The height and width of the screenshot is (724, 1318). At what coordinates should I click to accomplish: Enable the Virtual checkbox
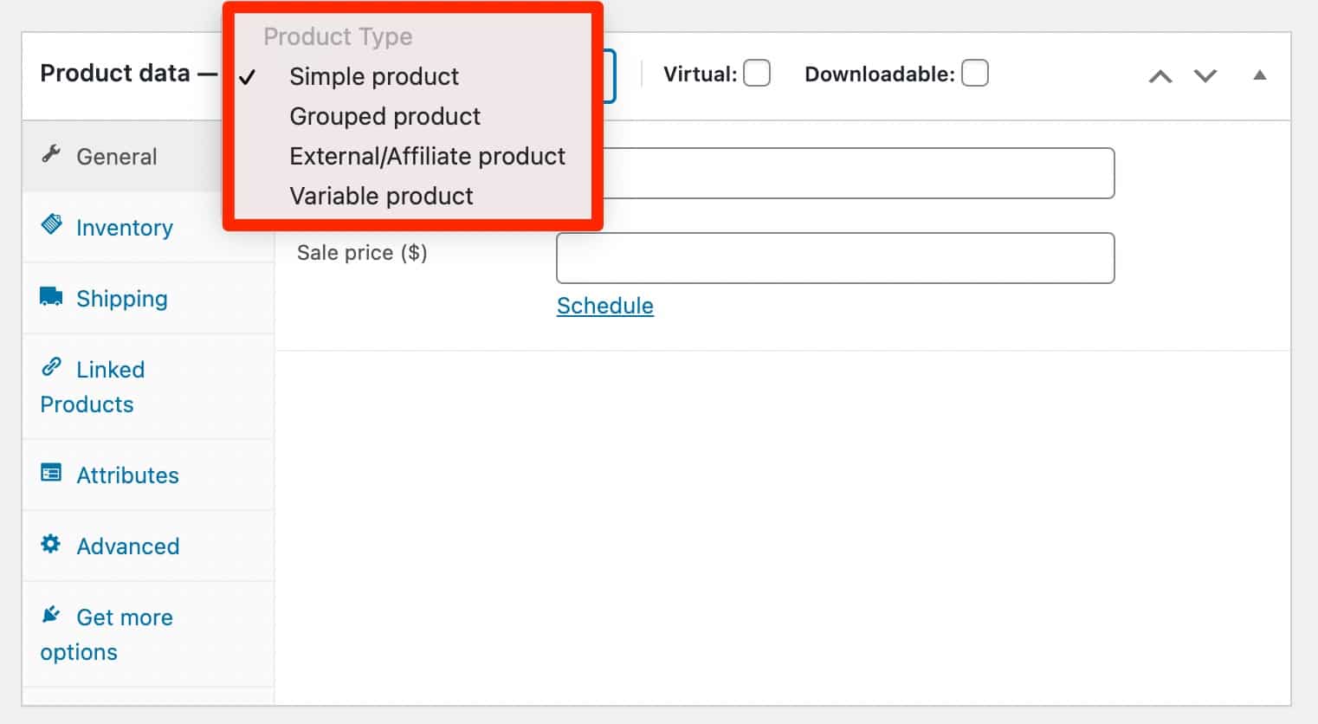point(757,74)
